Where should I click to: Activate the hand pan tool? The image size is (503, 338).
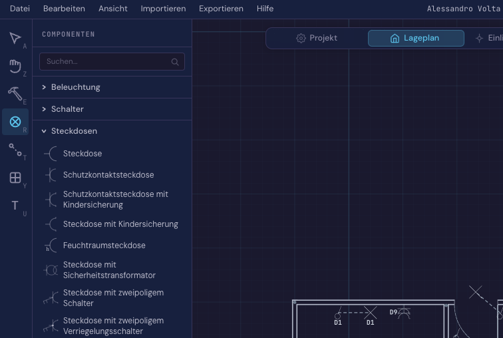pos(15,66)
